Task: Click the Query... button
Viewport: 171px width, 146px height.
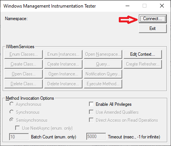Action: coord(103,64)
